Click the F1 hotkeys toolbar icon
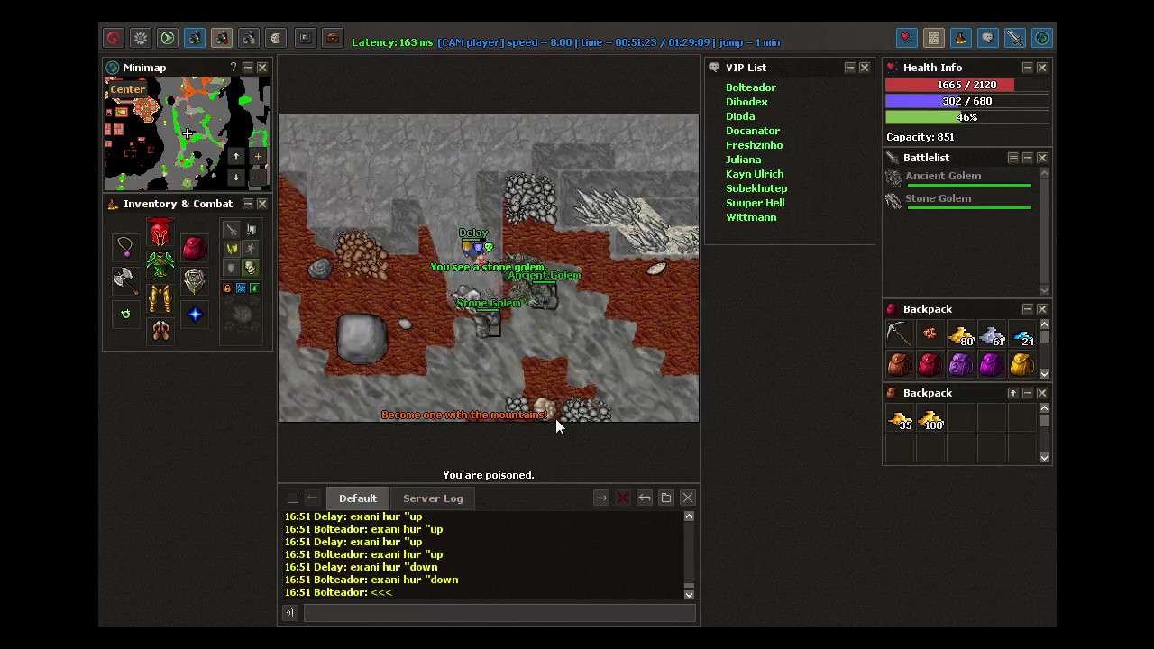 coord(305,38)
